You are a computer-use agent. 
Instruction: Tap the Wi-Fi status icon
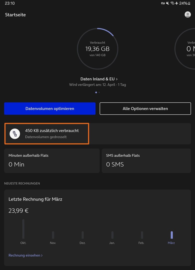pos(172,3)
